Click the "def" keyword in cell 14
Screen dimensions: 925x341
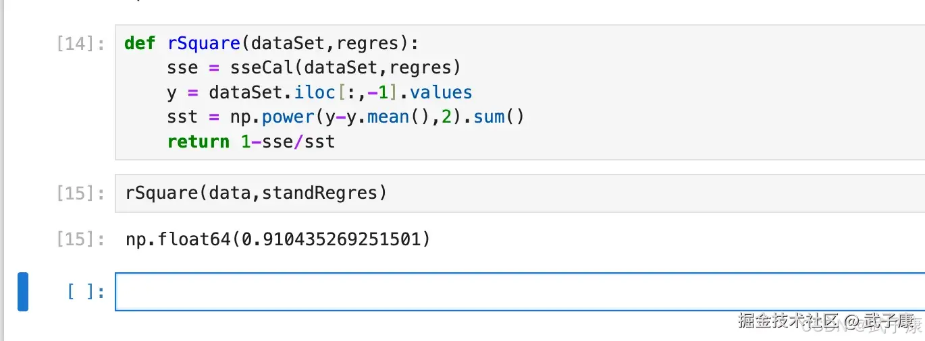point(140,44)
